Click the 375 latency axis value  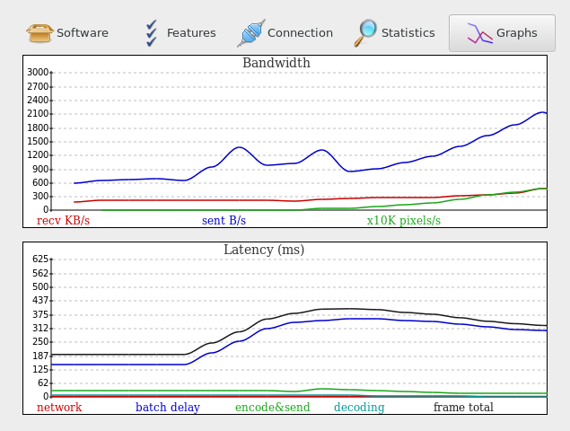point(40,314)
